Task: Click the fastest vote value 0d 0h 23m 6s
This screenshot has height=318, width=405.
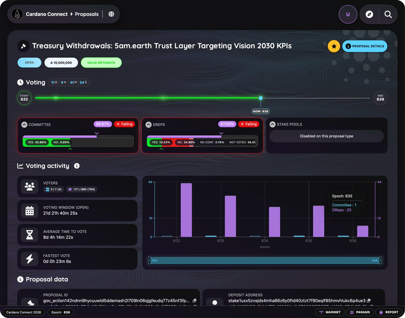Action: pyautogui.click(x=57, y=261)
